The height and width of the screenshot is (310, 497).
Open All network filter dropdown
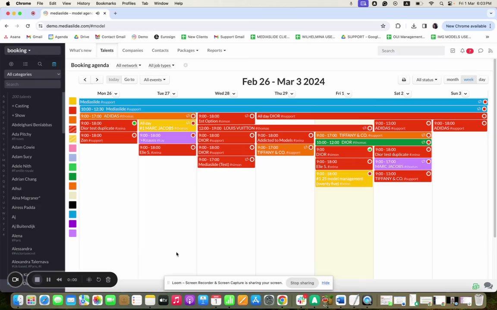click(x=129, y=65)
